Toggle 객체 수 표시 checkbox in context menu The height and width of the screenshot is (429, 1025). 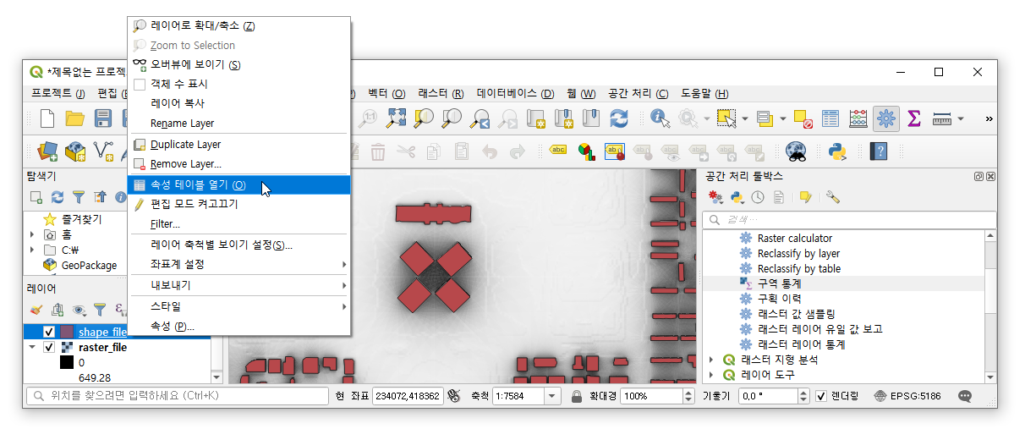coord(140,85)
